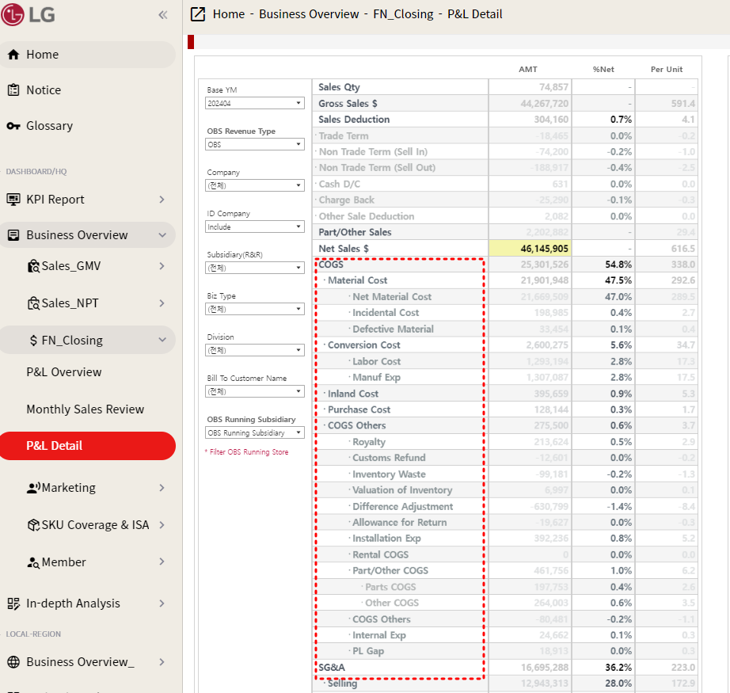Open the ID Company dropdown
Image resolution: width=730 pixels, height=693 pixels.
pyautogui.click(x=254, y=227)
